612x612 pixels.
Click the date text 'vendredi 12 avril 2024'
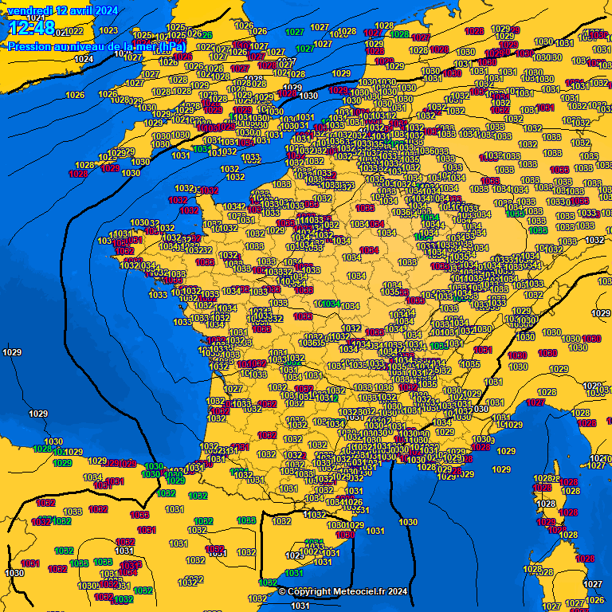click(x=63, y=10)
